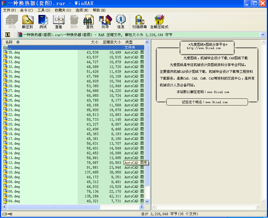
Task: Click the 测试 (Test) toolbar icon
Action: 43,22
